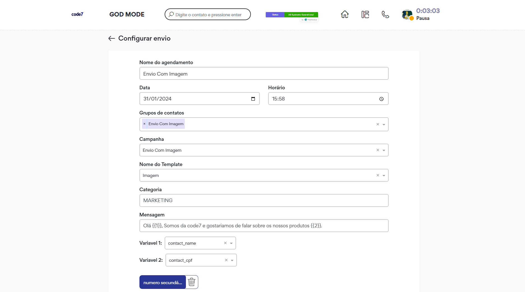525x292 pixels.
Task: Clear the Variavel 1 value
Action: (x=225, y=243)
